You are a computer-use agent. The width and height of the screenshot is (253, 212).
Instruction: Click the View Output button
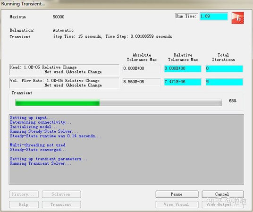223,204
